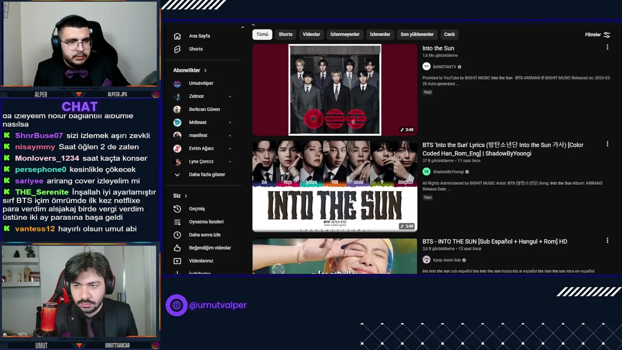Screen dimensions: 622x350
Task: Click '37 B görüntüleme • 11 saat önce'
Action: coord(451,161)
